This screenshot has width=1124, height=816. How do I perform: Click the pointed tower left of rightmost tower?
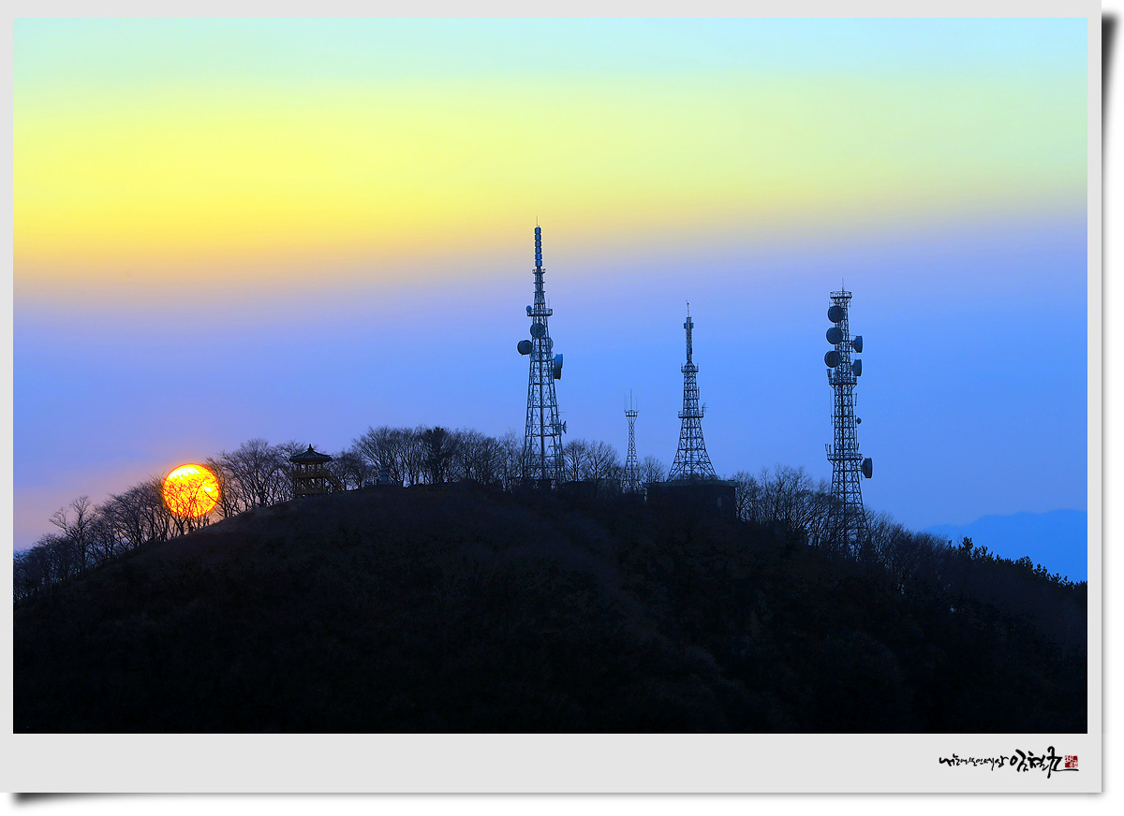(691, 402)
